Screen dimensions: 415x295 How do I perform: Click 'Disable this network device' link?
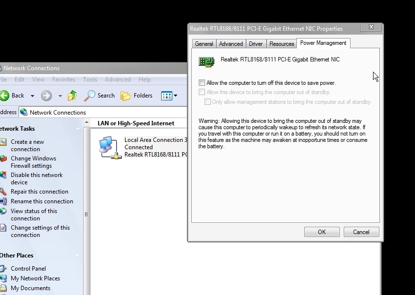[37, 178]
